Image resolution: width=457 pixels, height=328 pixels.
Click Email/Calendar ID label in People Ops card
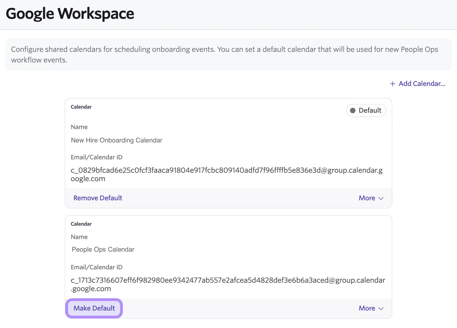[x=97, y=267]
